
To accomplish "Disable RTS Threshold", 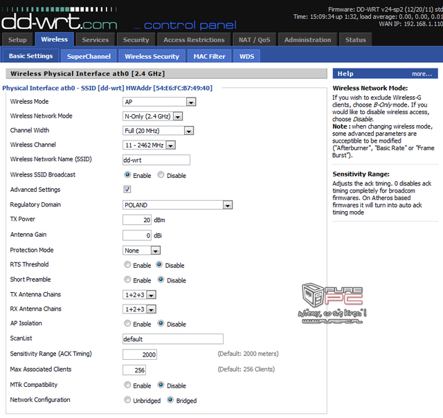I will tap(159, 264).
